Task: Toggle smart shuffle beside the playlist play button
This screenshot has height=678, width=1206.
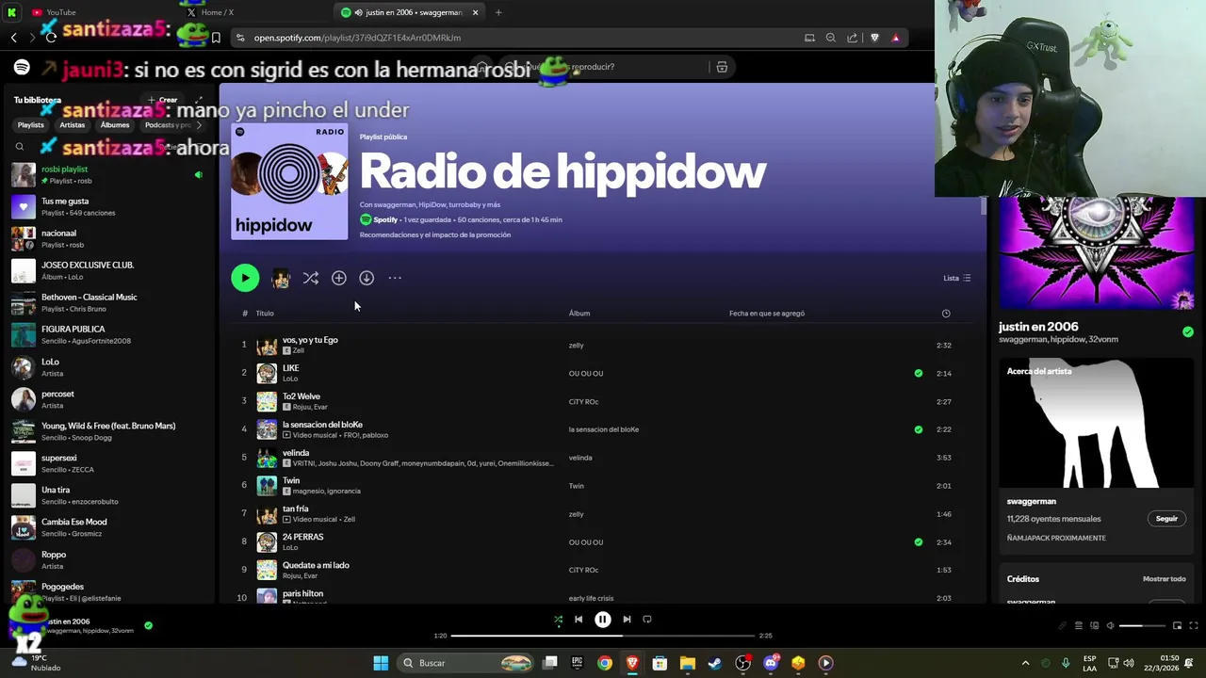Action: 311,278
